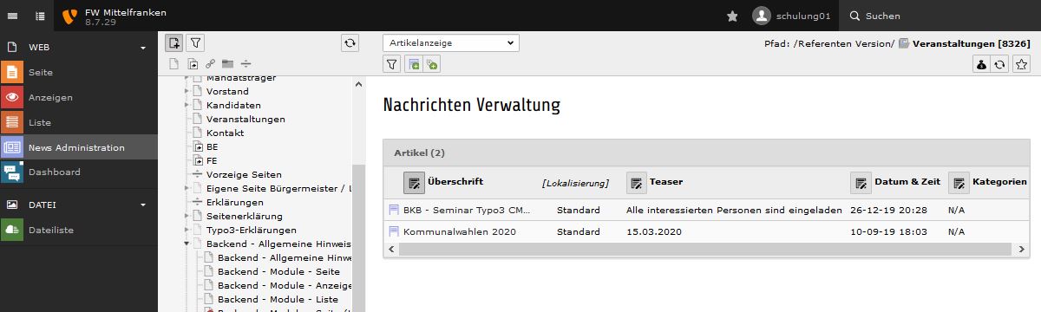
Task: Collapse the Backend - Allgemeine Hinweise parent node
Action: 187,244
